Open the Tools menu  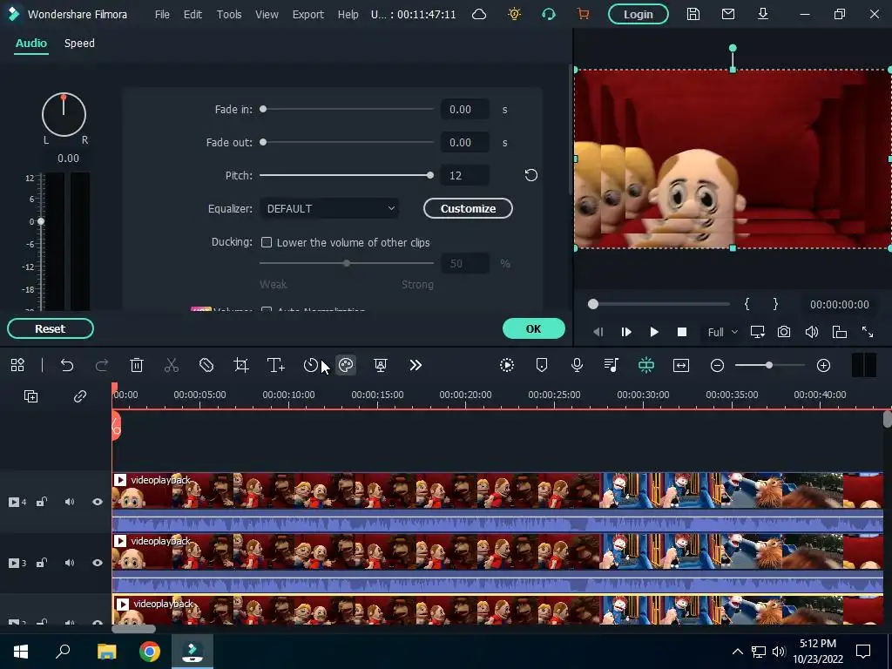(x=229, y=14)
